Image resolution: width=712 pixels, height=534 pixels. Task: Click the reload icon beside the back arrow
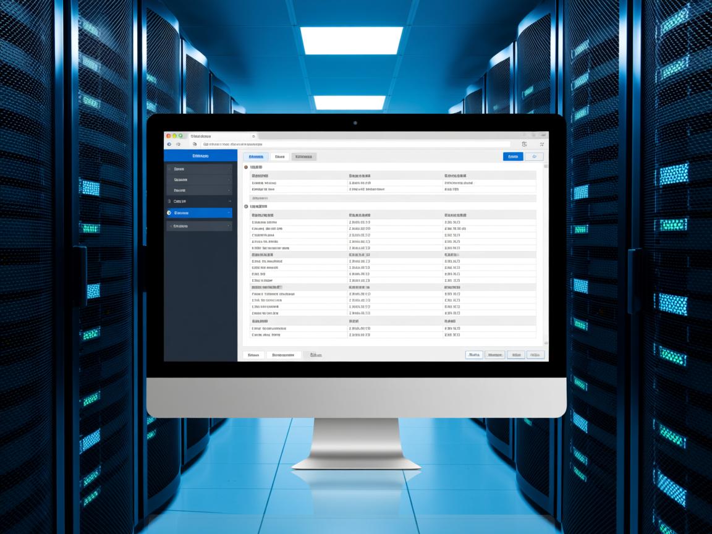(x=179, y=144)
